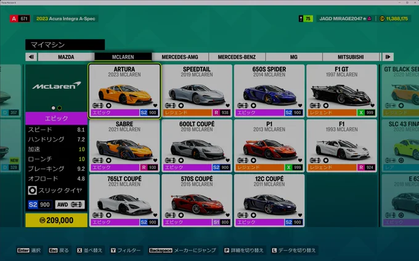This screenshot has height=261, width=419.
Task: Open the MERCEDES-BENZ tab
Action: tap(237, 57)
